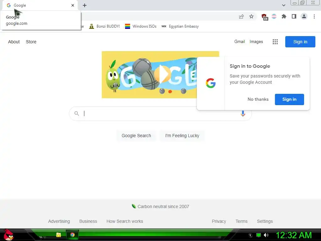
Task: Open the Chrome profile avatar
Action: pyautogui.click(x=304, y=16)
